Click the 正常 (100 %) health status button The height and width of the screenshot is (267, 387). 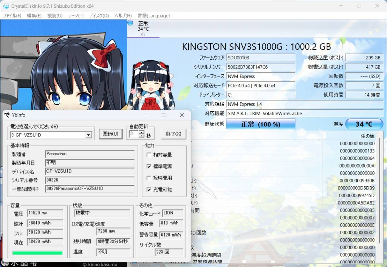pos(261,124)
